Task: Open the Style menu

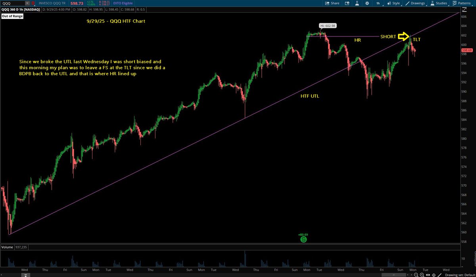Action: pyautogui.click(x=394, y=3)
